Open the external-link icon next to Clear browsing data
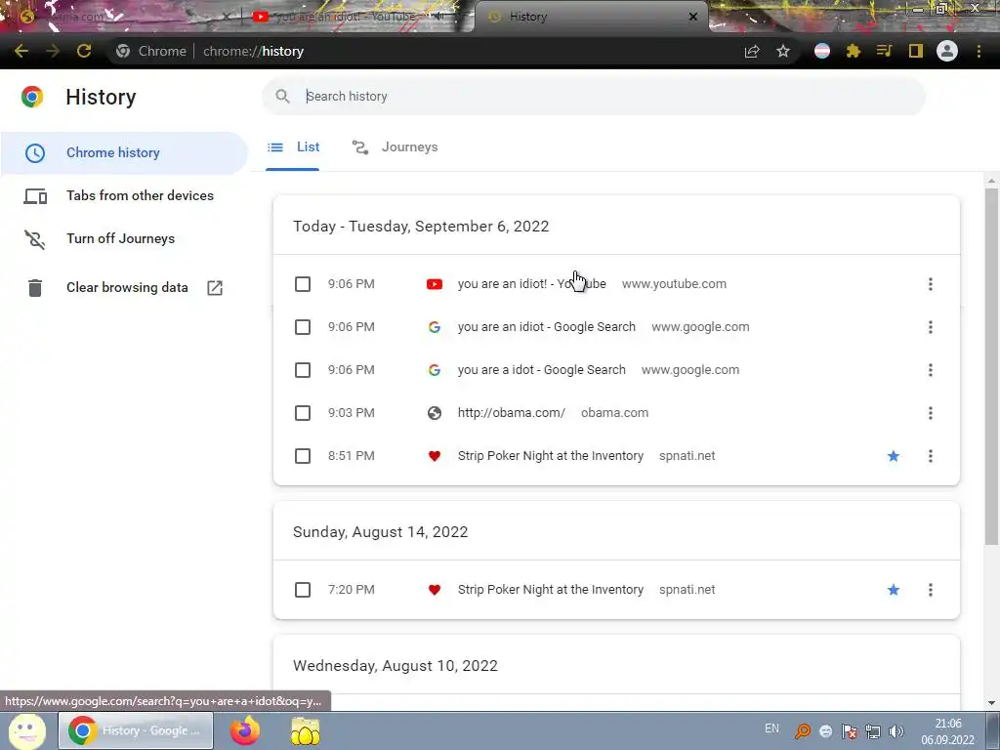The height and width of the screenshot is (750, 1000). pyautogui.click(x=215, y=288)
